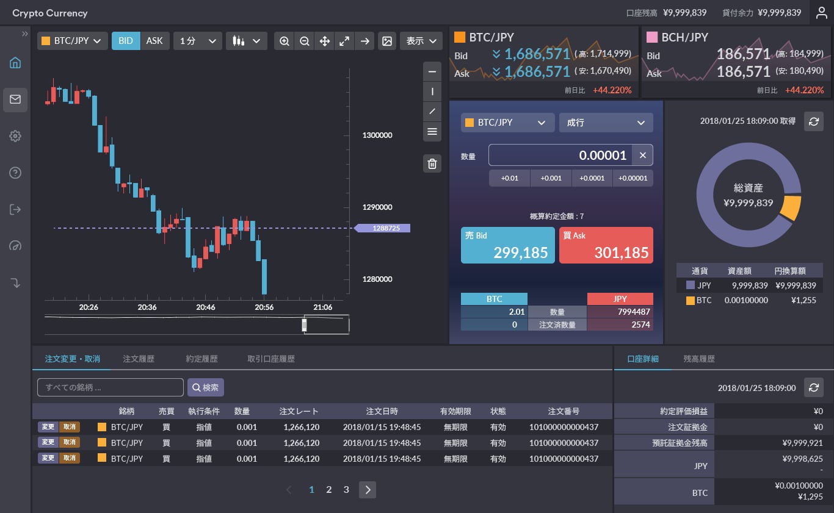Screen dimensions: 834x513
Task: Open the 表示 display dropdown
Action: pos(421,41)
